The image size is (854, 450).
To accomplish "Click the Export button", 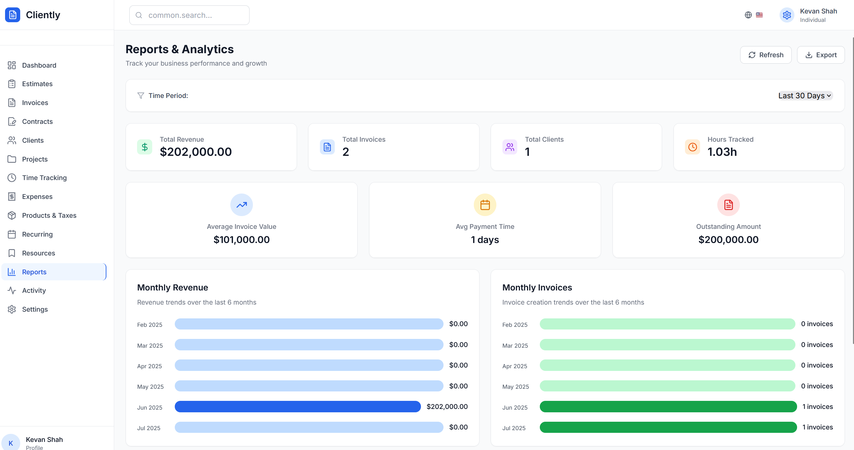I will [821, 55].
